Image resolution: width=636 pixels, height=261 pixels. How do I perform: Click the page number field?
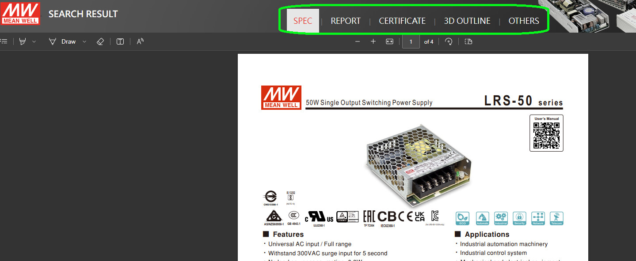(x=411, y=41)
